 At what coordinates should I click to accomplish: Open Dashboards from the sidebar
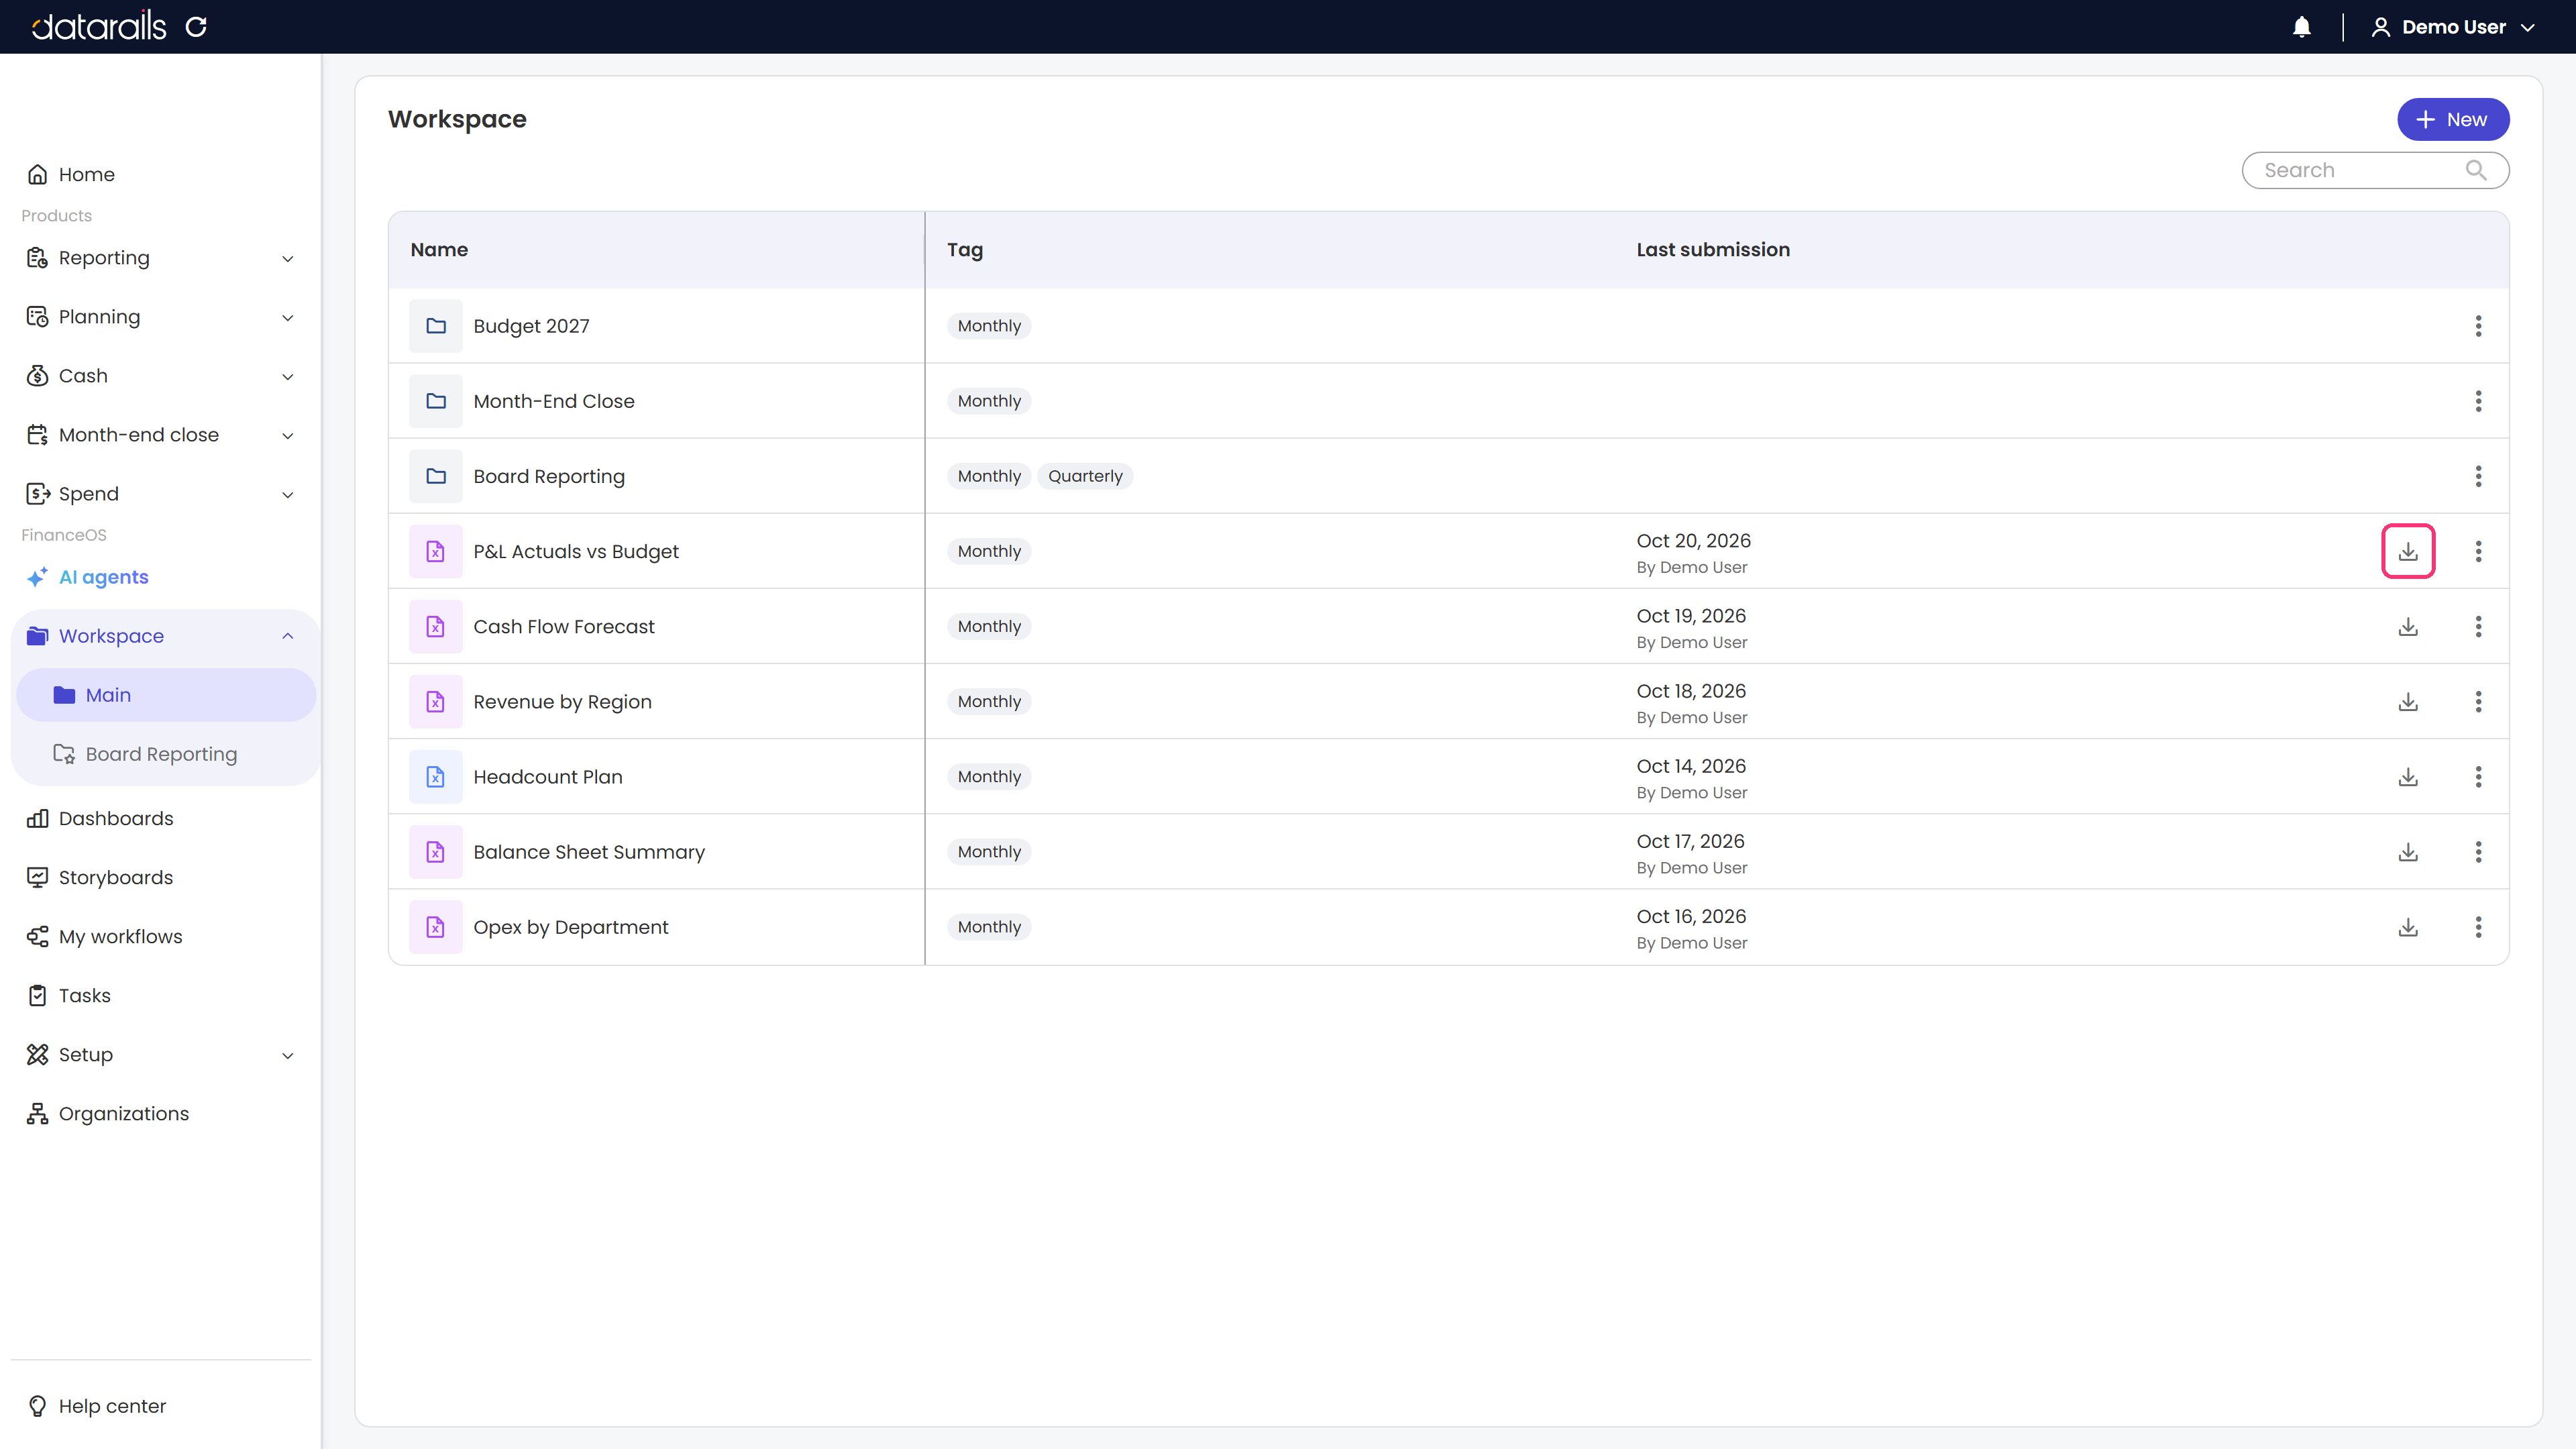click(100, 818)
